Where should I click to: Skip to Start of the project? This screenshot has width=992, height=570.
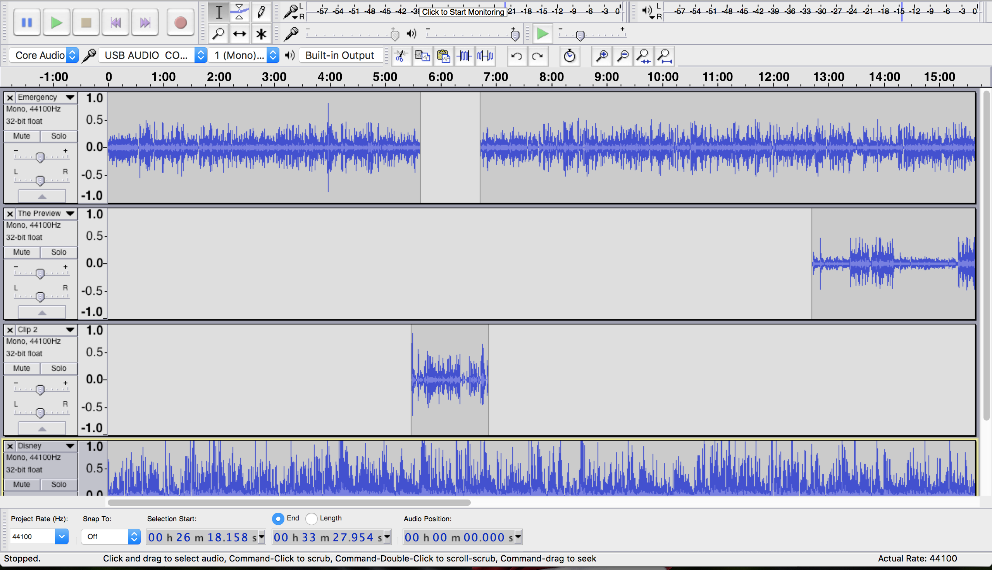(x=115, y=23)
